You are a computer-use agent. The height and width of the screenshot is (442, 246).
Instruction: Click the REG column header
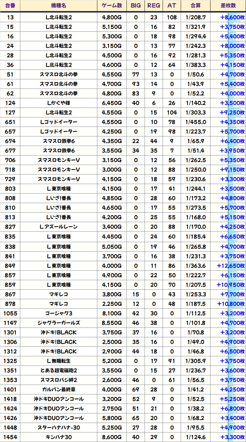pos(154,6)
